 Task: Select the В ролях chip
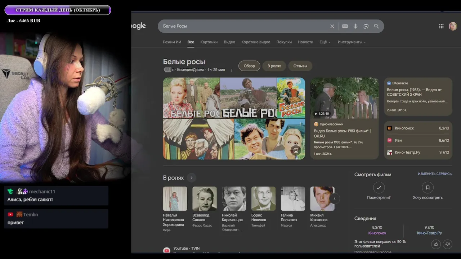click(274, 66)
